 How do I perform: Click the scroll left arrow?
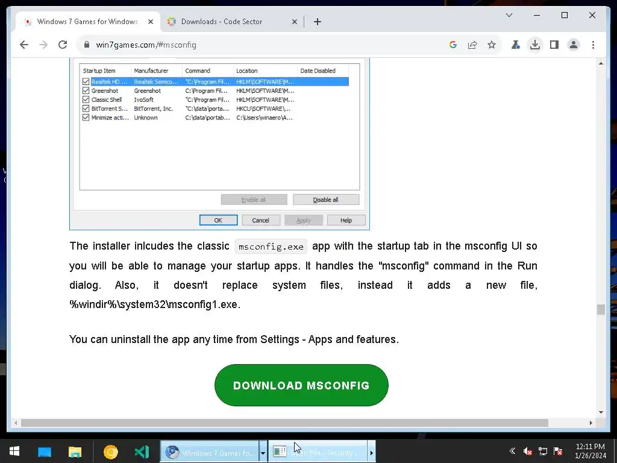point(16,423)
